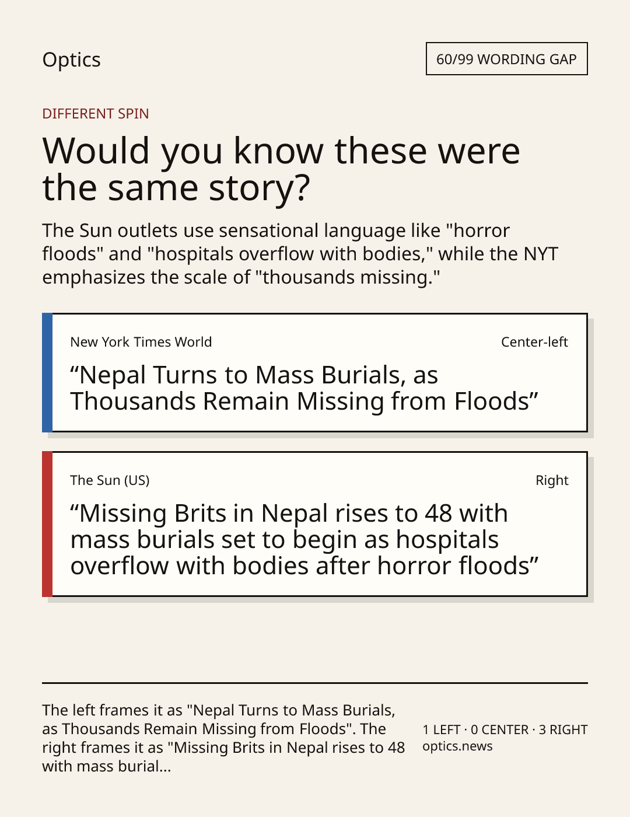Viewport: 630px width, 817px height.
Task: Click the headline "Would you know these were"
Action: click(x=281, y=151)
